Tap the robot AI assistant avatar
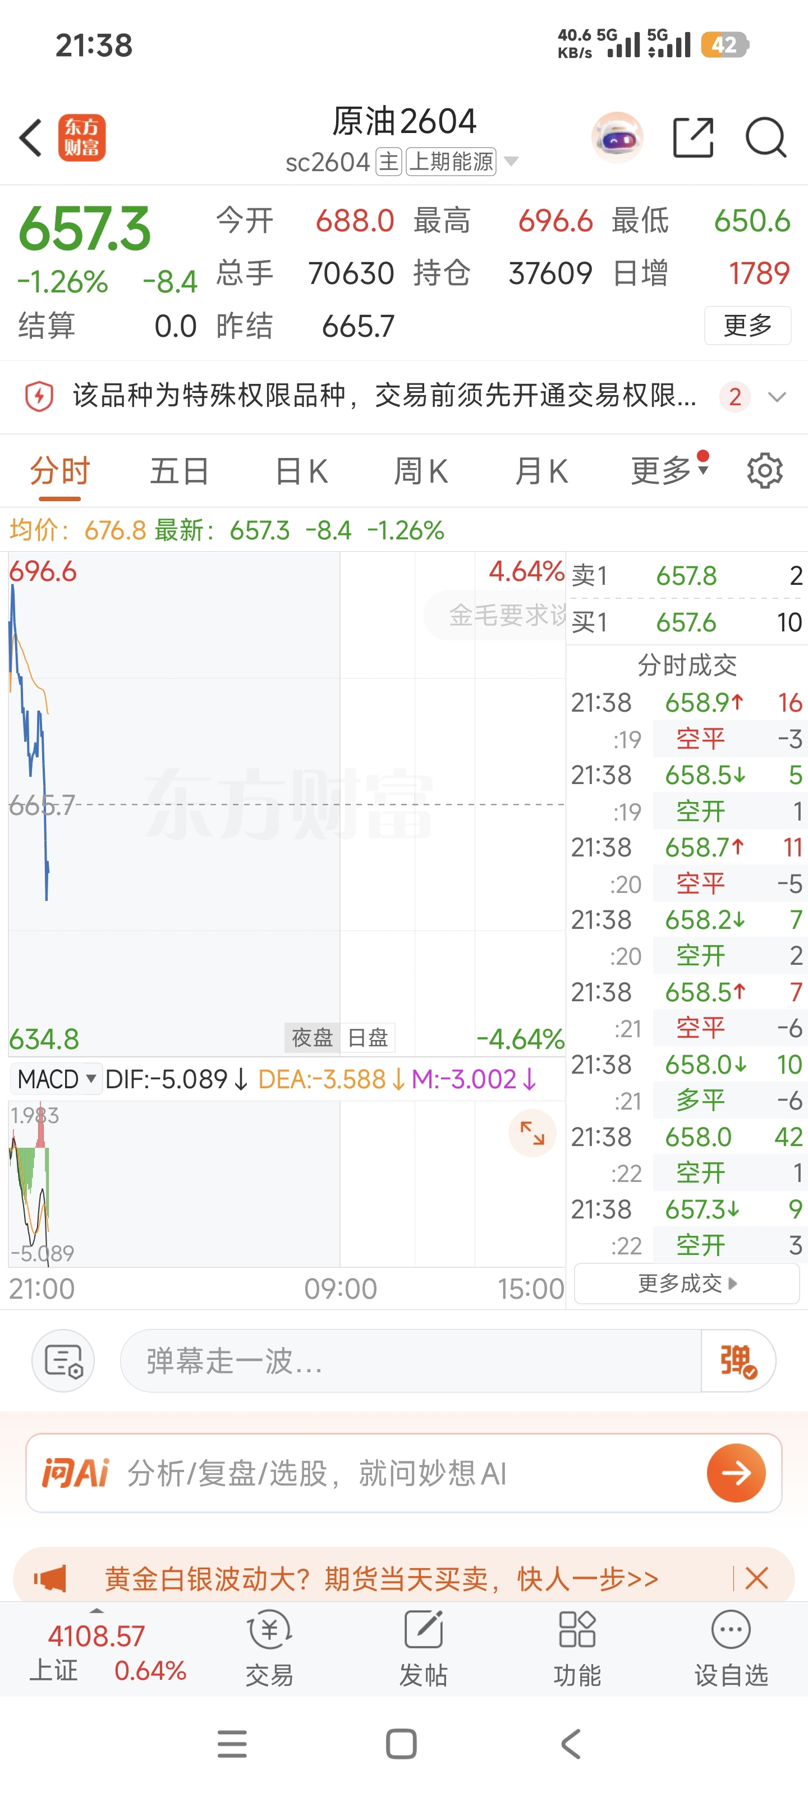The width and height of the screenshot is (808, 1796). coord(617,138)
